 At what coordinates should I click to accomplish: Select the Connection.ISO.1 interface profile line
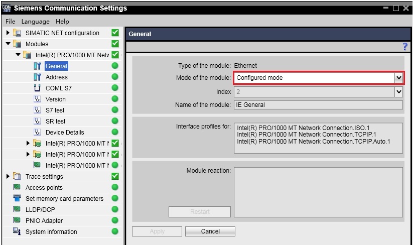pos(303,128)
